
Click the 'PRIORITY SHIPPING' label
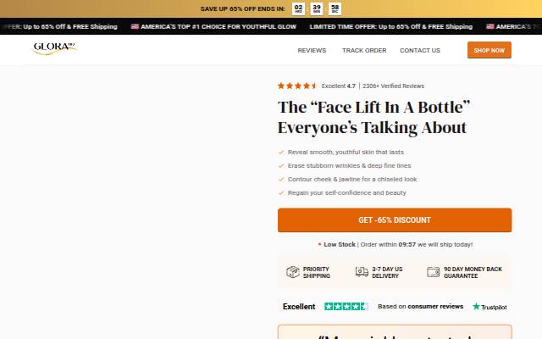click(x=316, y=273)
